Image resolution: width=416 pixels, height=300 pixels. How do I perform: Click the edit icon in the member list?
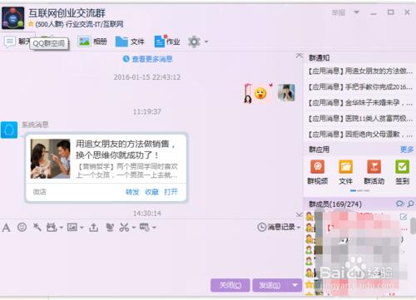tap(404, 217)
